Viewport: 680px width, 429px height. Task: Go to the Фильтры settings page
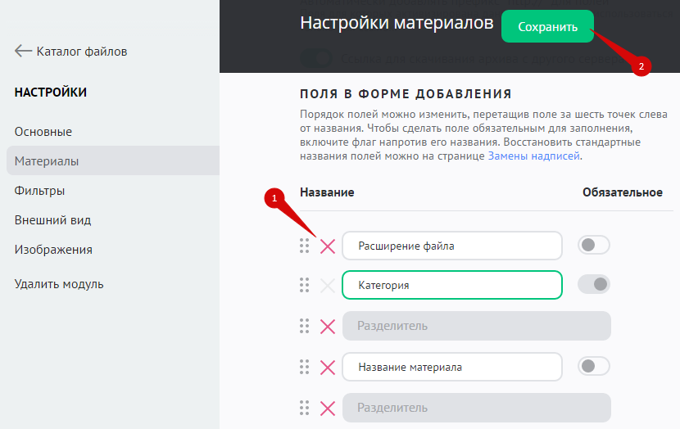pos(39,191)
